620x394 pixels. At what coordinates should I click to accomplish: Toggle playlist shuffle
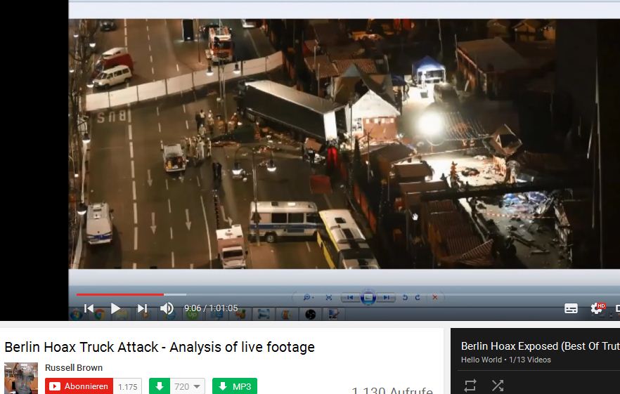pos(498,385)
